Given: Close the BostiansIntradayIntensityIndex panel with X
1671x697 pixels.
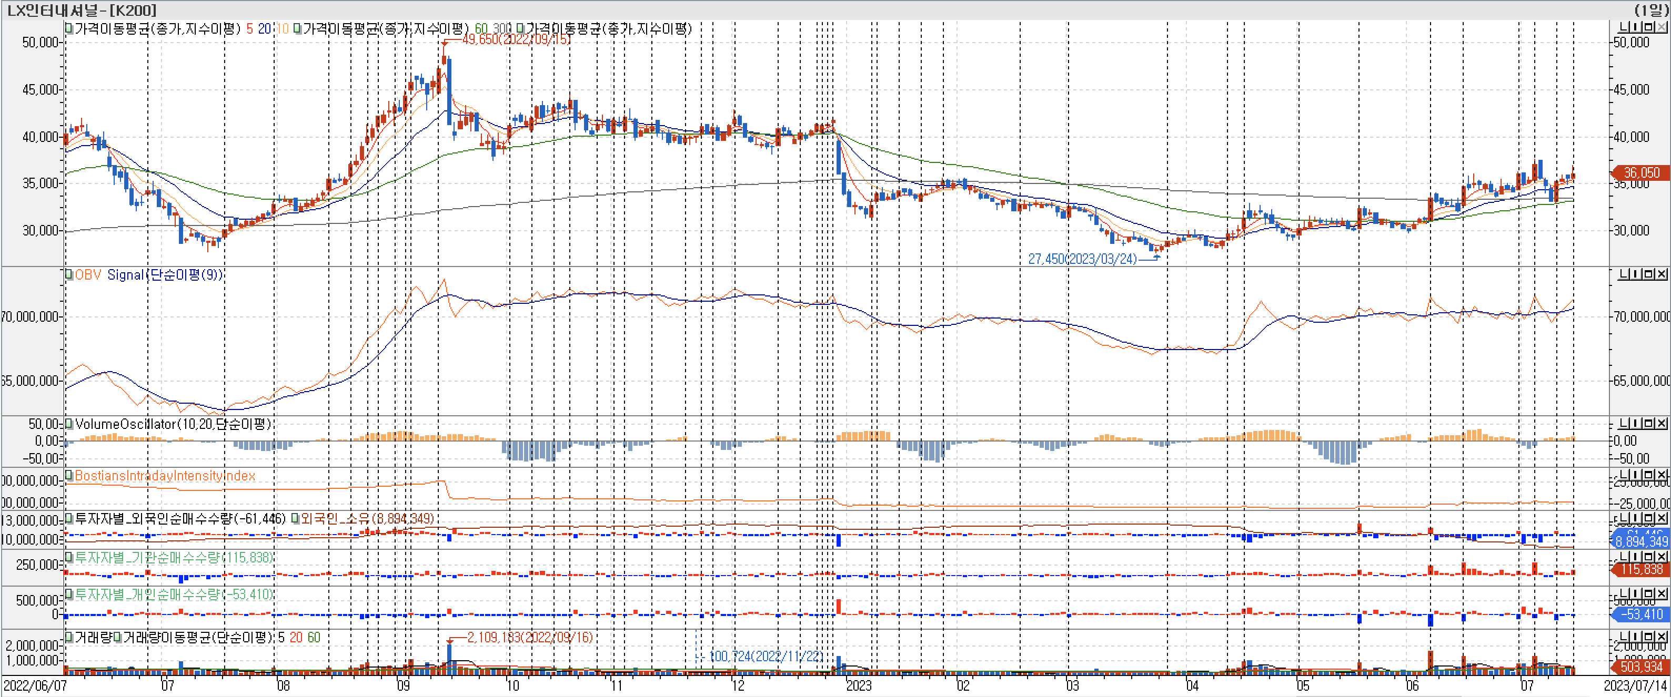Looking at the screenshot, I should 1662,475.
